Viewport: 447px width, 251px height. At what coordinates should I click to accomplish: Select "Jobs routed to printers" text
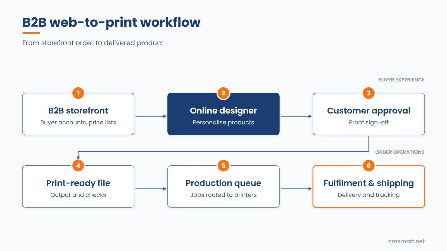pos(223,195)
